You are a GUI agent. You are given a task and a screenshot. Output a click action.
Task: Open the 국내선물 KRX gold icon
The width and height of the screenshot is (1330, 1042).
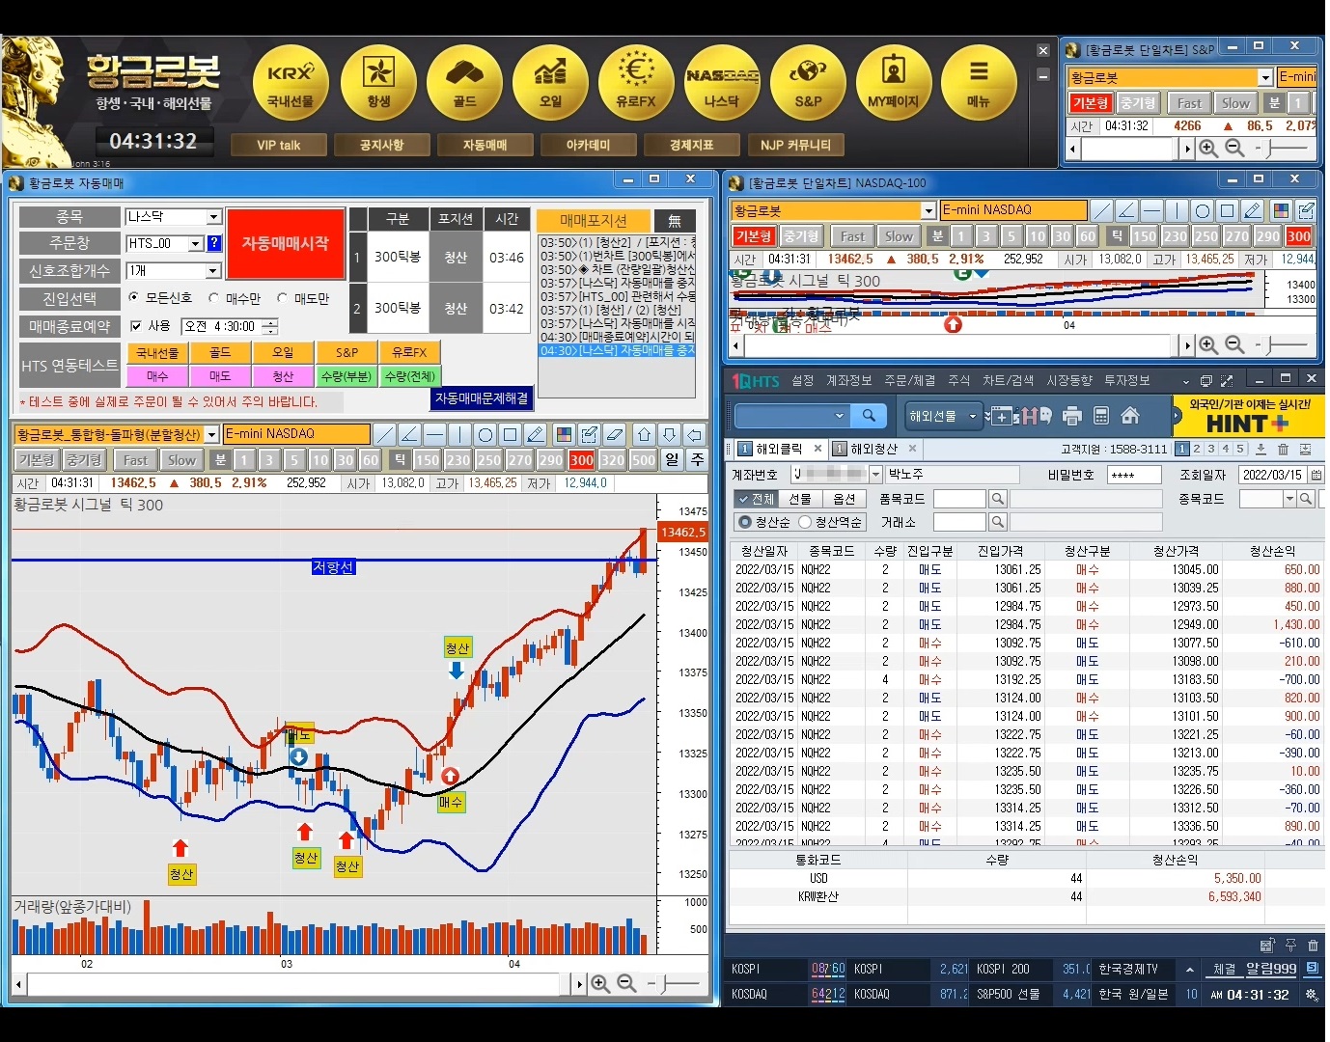tap(291, 83)
